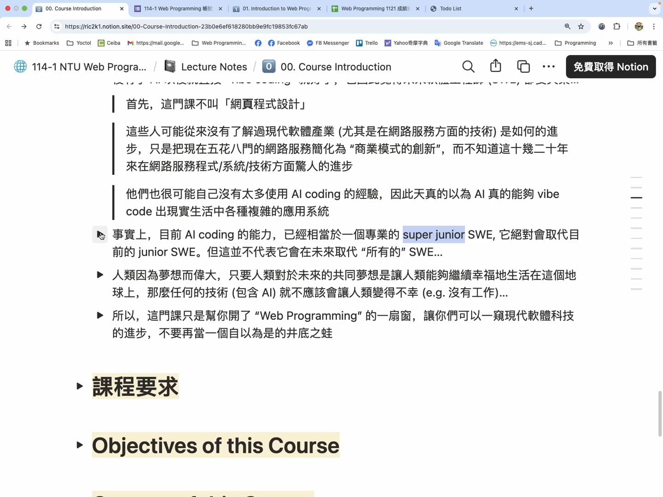Click the browser extensions puzzle icon
The image size is (663, 497).
(616, 26)
